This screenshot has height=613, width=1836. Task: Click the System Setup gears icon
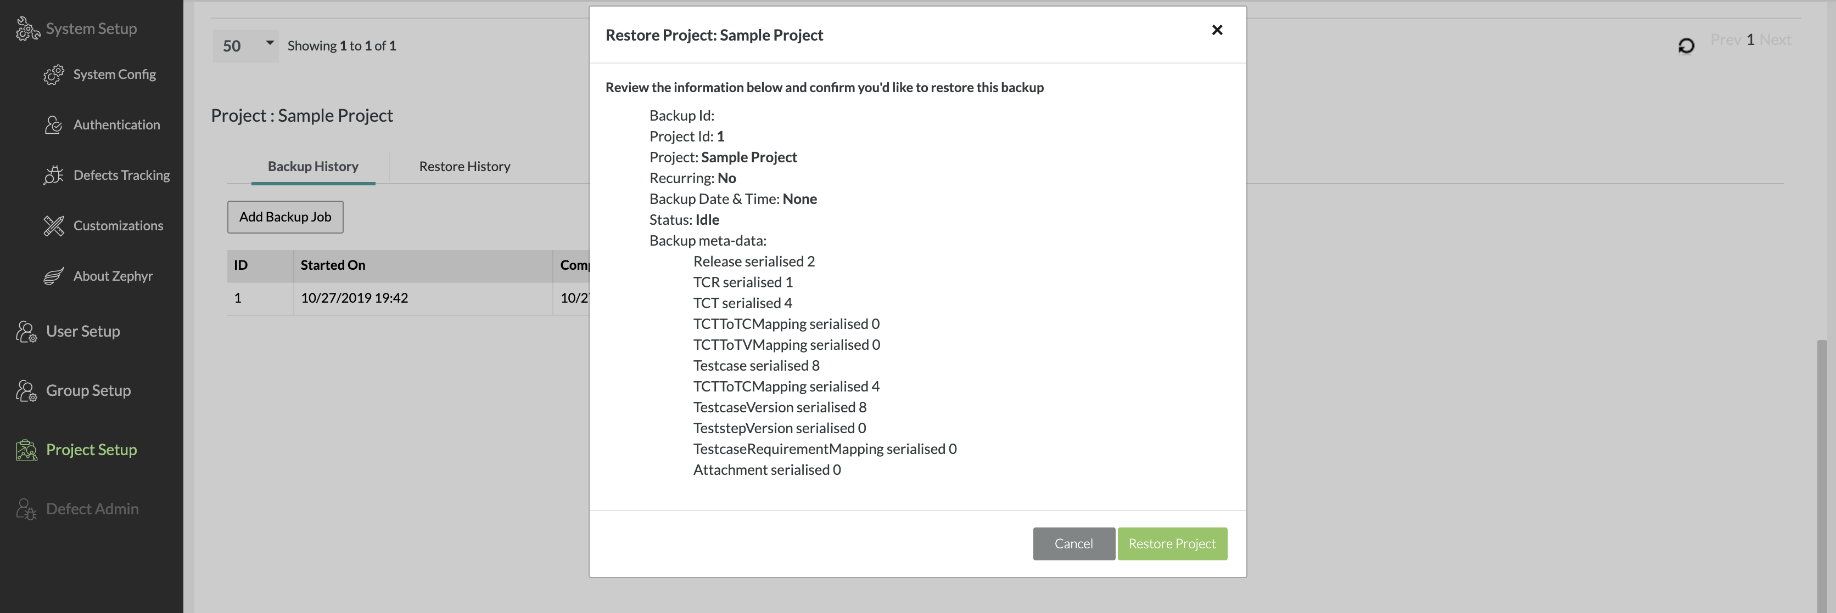(x=27, y=29)
